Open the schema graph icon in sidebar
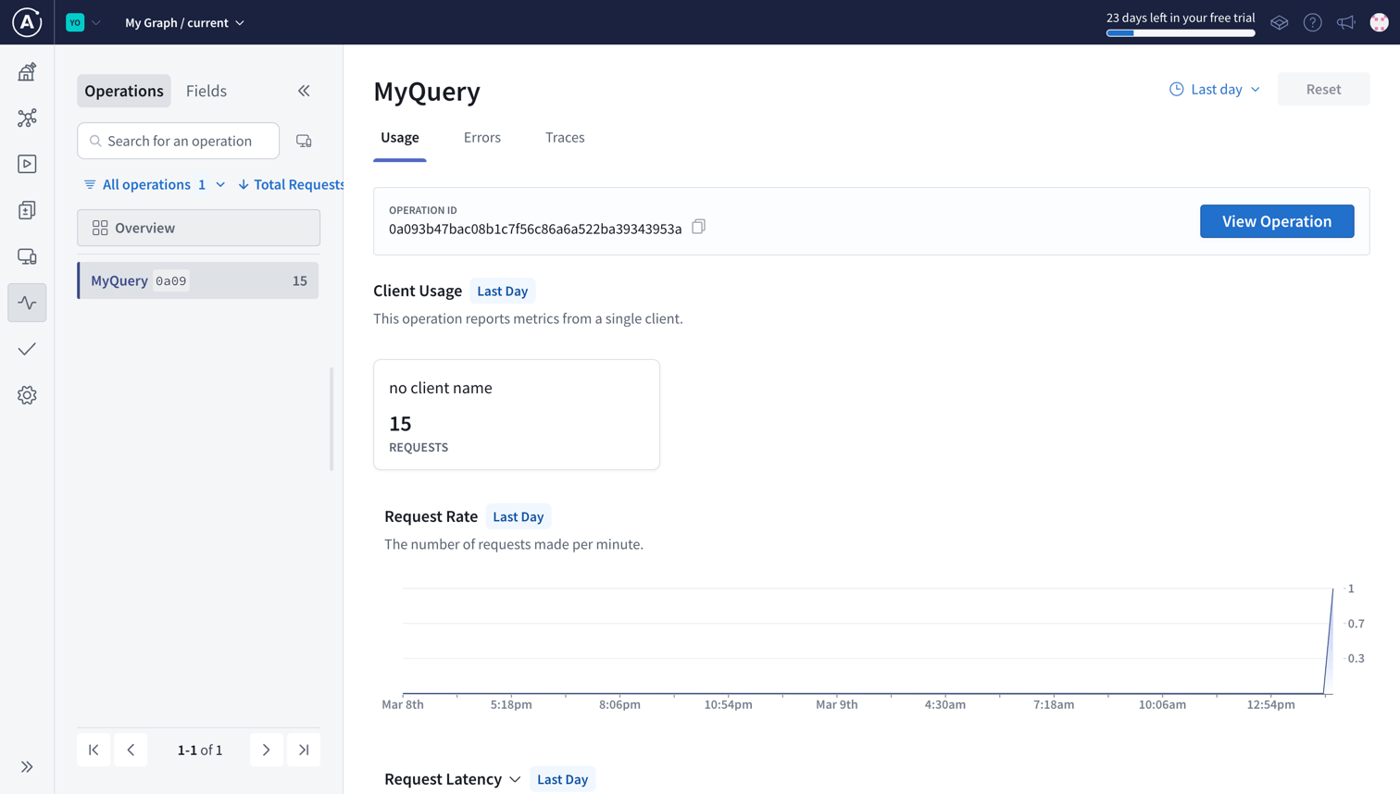Viewport: 1400px width, 794px height. [27, 118]
